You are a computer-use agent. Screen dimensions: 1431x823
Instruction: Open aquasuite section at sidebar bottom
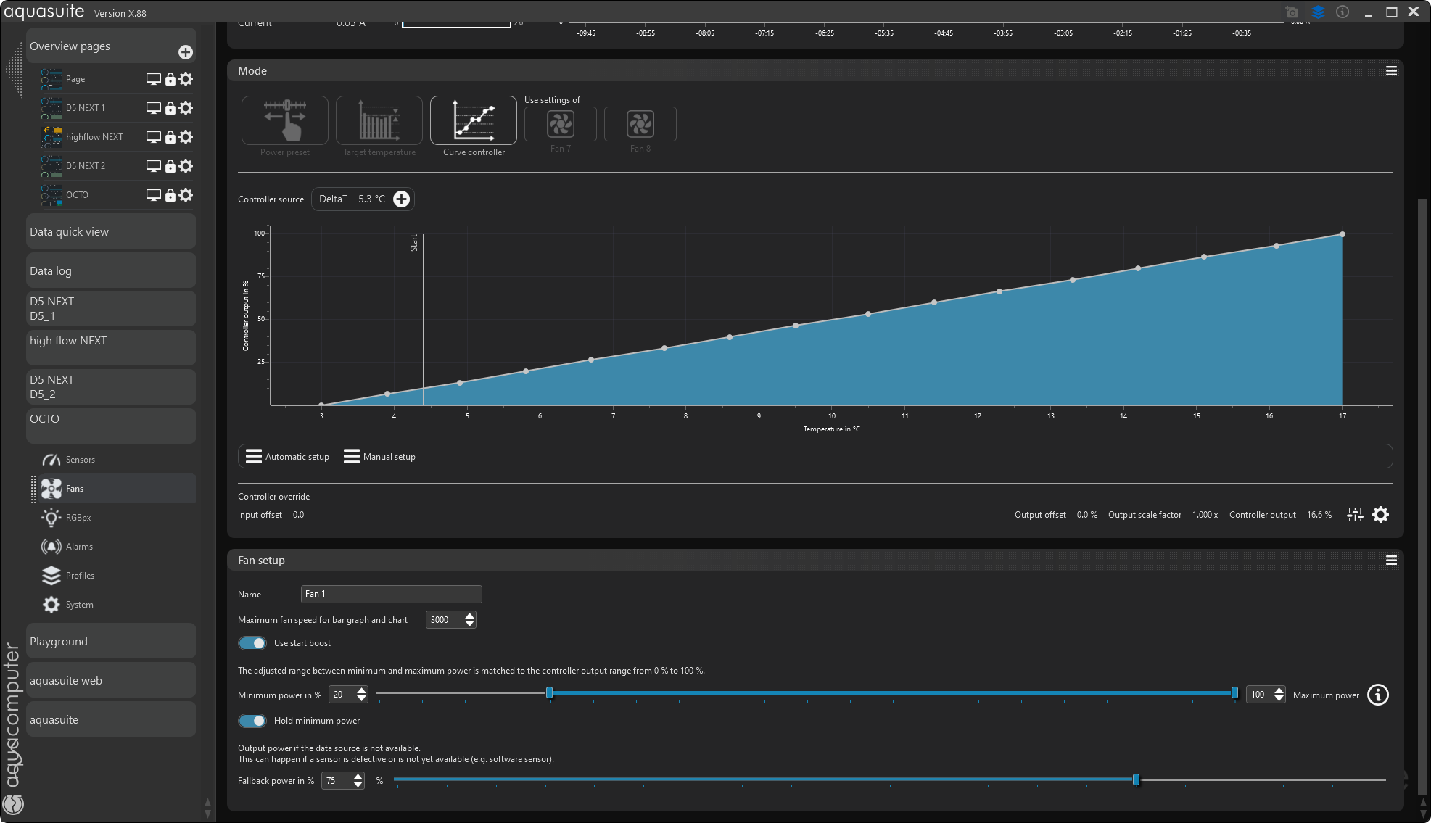[x=111, y=719]
